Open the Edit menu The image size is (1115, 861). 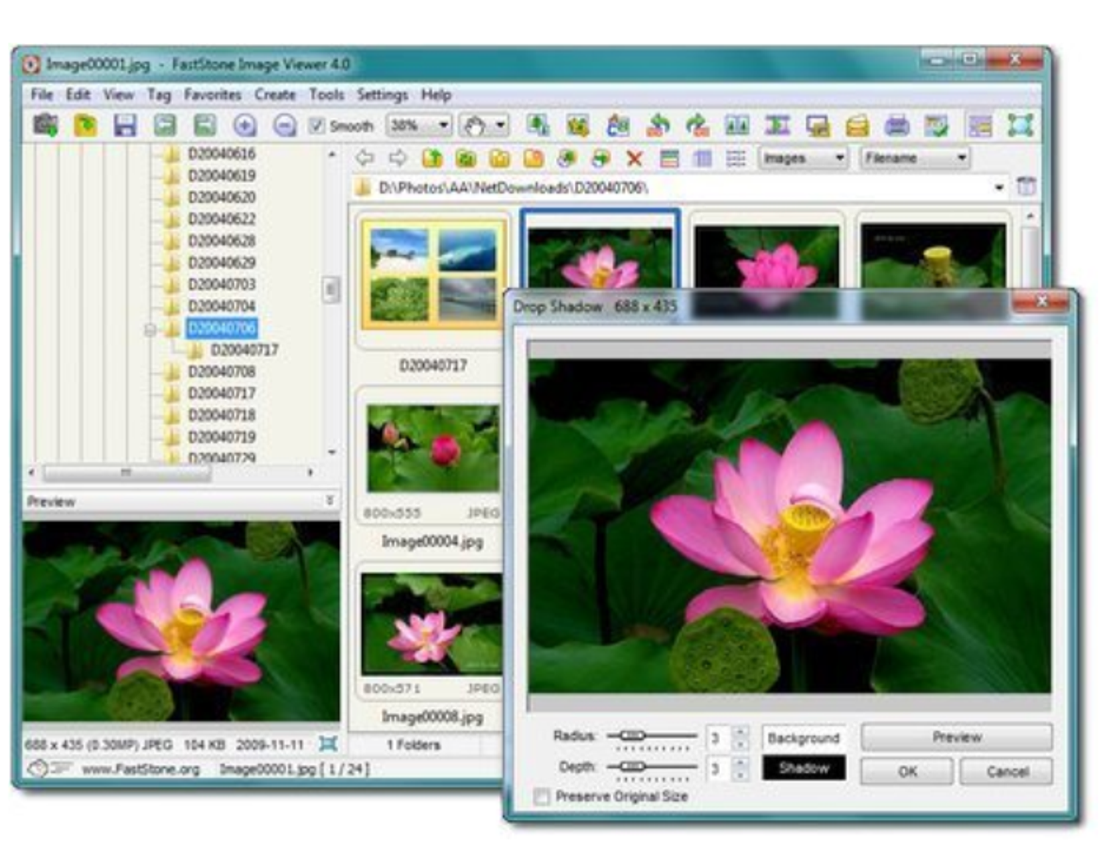tap(78, 94)
